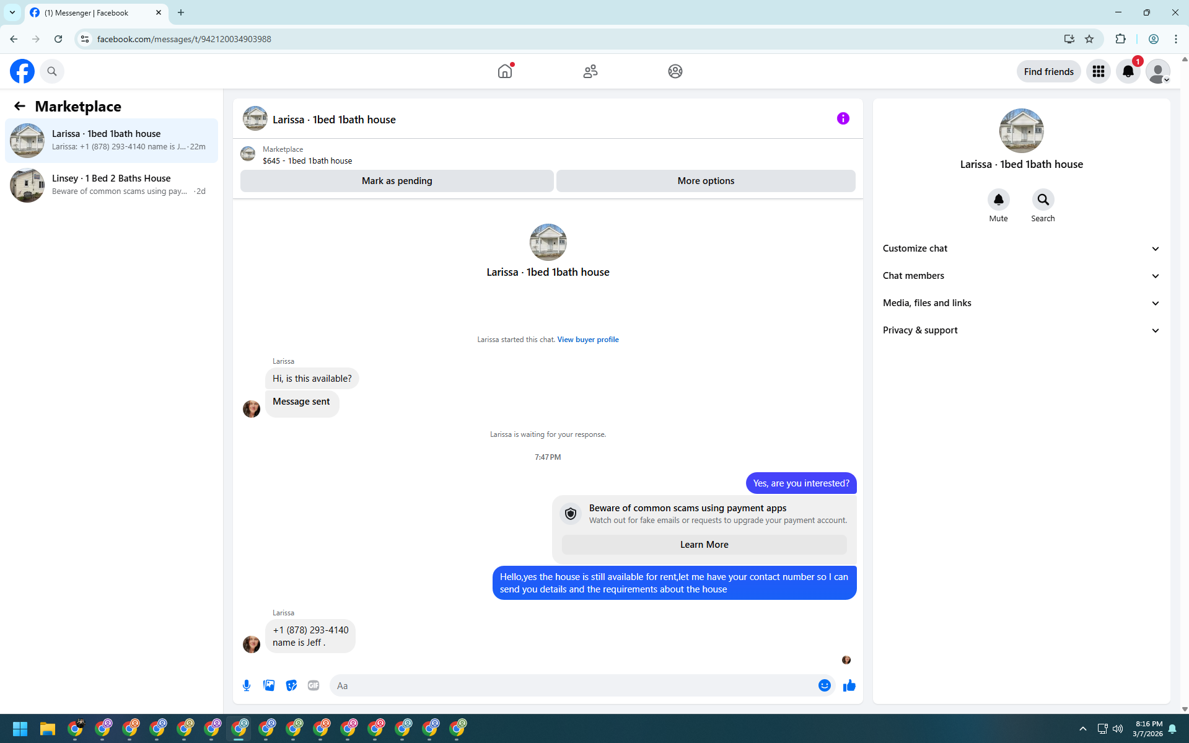Expand the Chat members section
Image resolution: width=1189 pixels, height=743 pixels.
coord(1021,276)
